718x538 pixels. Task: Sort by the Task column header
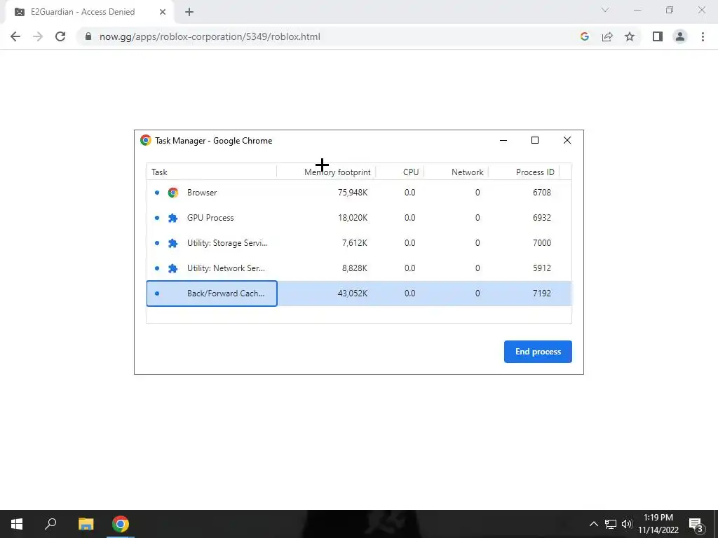click(x=211, y=172)
